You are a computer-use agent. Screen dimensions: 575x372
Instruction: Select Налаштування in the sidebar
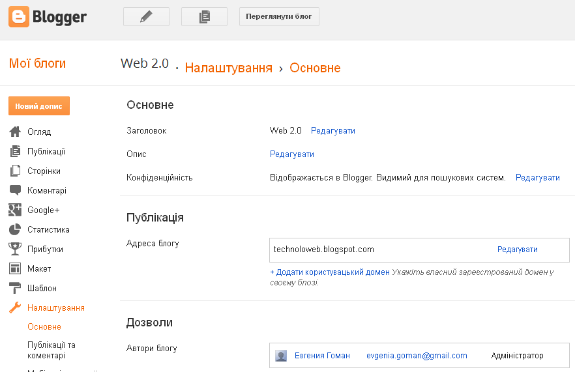pos(56,308)
